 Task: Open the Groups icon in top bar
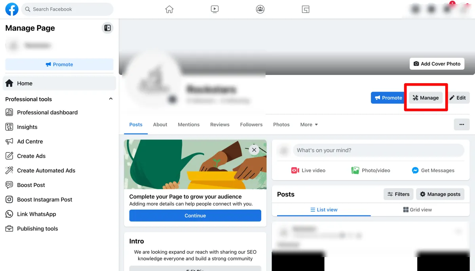[260, 9]
